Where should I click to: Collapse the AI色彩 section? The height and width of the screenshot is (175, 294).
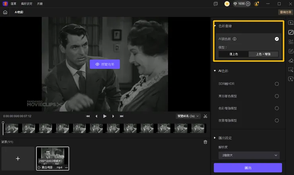coord(215,71)
